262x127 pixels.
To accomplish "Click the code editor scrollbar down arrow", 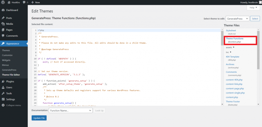I will pos(222,104).
